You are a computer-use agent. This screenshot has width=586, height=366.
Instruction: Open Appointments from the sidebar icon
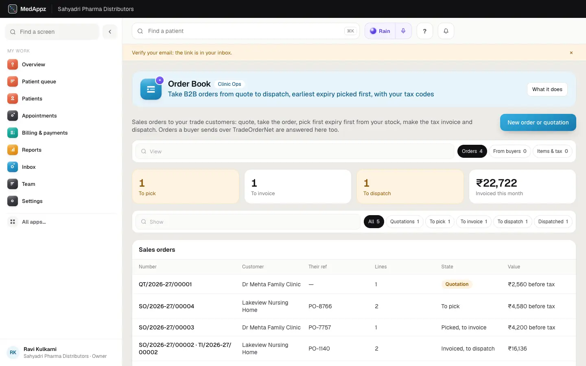tap(13, 115)
